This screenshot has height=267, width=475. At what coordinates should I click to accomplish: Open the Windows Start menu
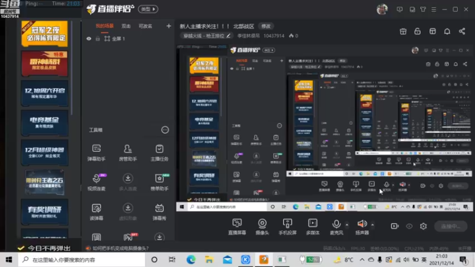tap(9, 260)
